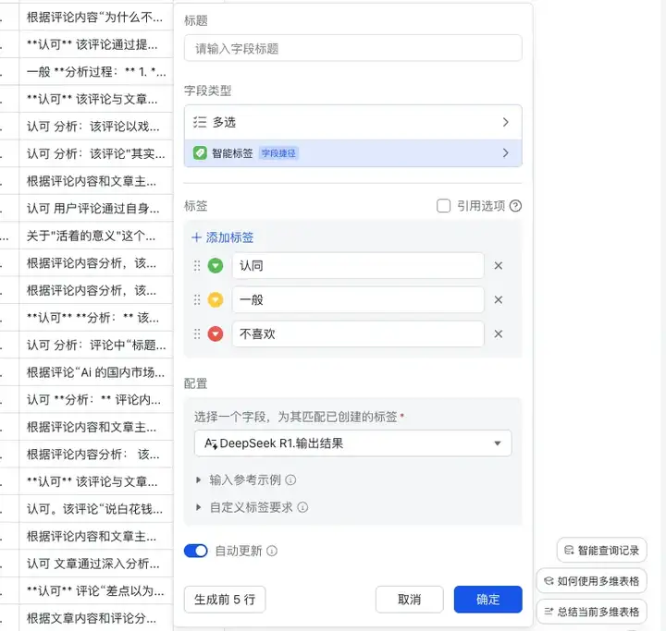The height and width of the screenshot is (631, 666).
Task: Toggle the 自动更新 switch
Action: (196, 551)
